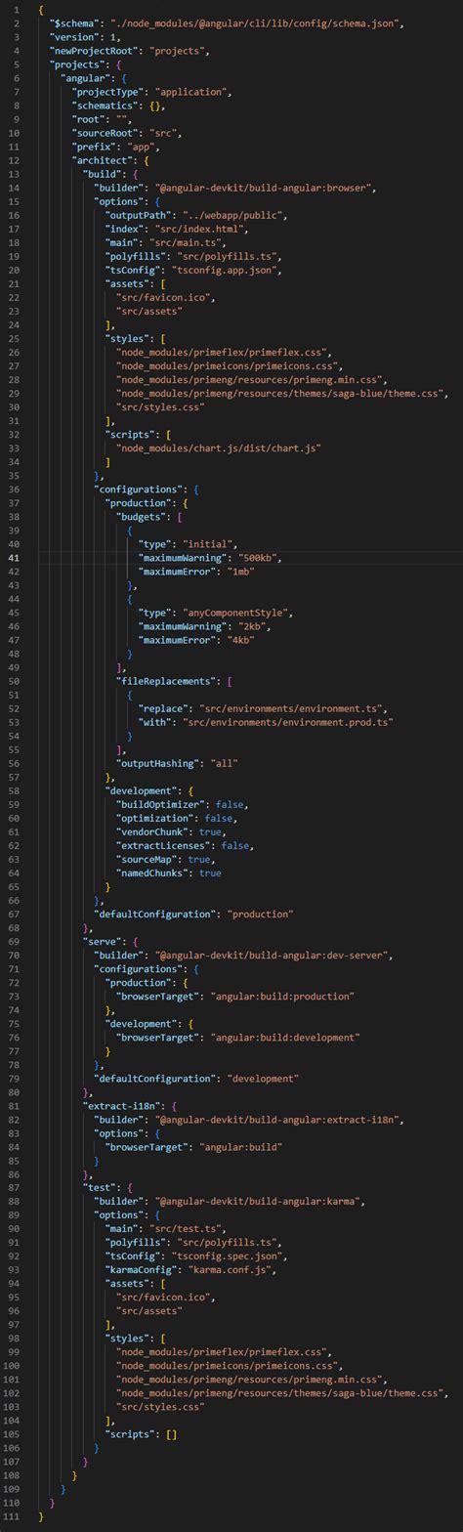Click the "serve" key
Viewport: 463px width, 1532px height.
(103, 941)
